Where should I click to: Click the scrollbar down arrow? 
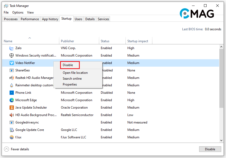tap(221, 140)
